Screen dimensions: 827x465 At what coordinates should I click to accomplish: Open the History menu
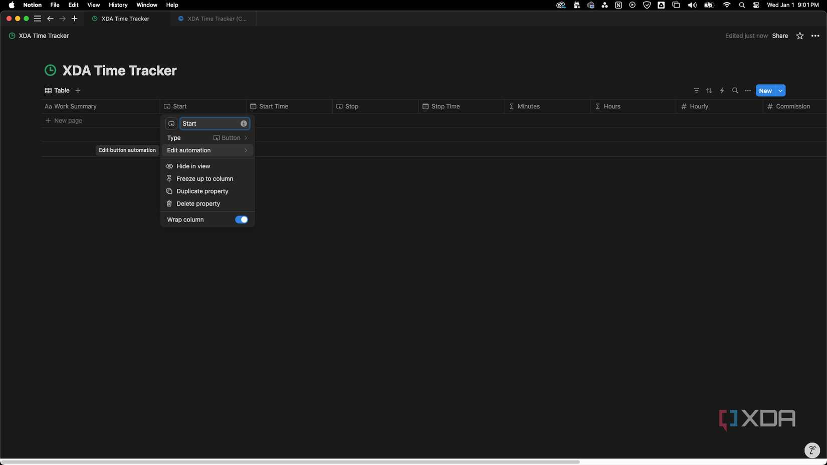click(x=118, y=5)
